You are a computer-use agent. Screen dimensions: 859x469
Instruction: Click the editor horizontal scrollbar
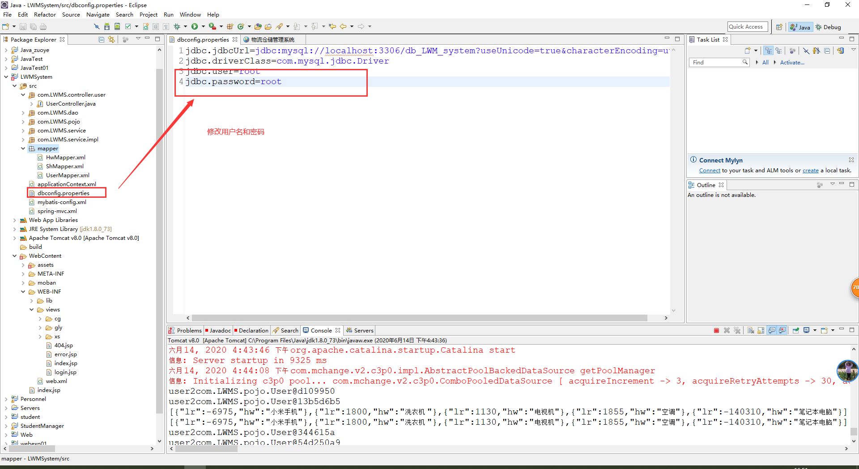420,318
